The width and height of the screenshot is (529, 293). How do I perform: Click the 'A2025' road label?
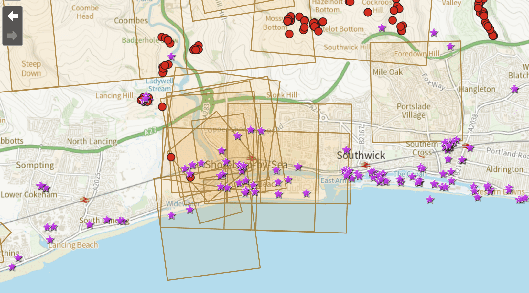[x=97, y=182]
